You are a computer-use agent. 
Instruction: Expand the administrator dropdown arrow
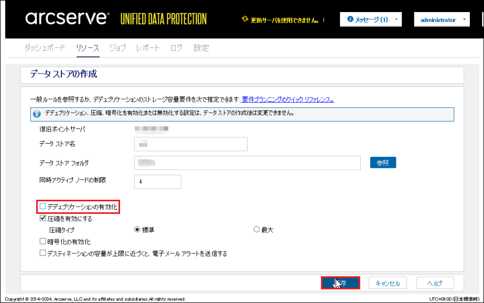(464, 19)
